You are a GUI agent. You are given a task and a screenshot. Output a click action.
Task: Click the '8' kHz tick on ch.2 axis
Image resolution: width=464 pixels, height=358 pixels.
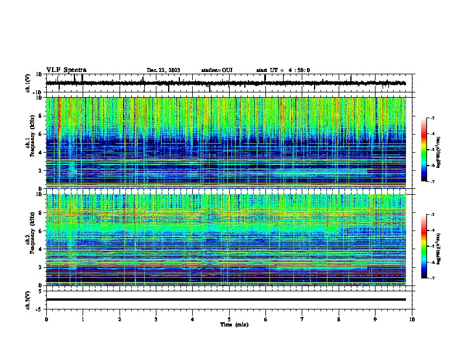coord(42,213)
